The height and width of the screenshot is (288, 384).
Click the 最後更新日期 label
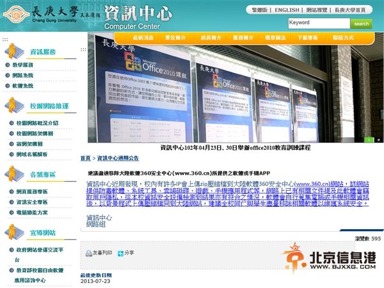[96, 275]
